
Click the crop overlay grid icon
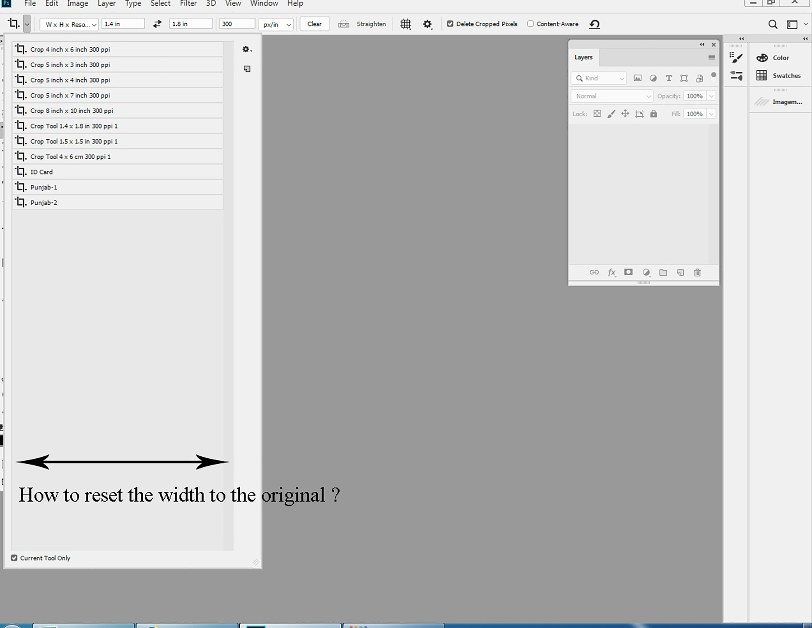(x=406, y=24)
